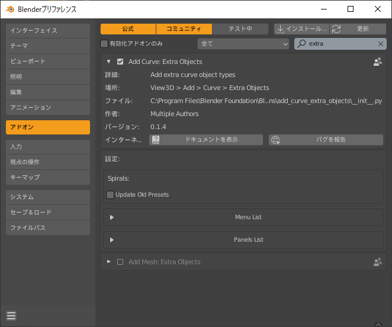This screenshot has height=327, width=392.
Task: Open the キーマップ preferences tab
Action: [x=48, y=177]
